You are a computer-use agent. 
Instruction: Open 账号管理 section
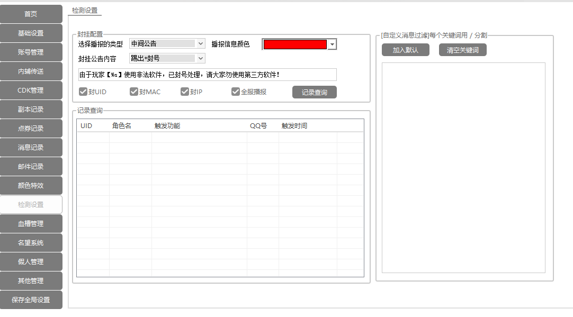pyautogui.click(x=31, y=52)
